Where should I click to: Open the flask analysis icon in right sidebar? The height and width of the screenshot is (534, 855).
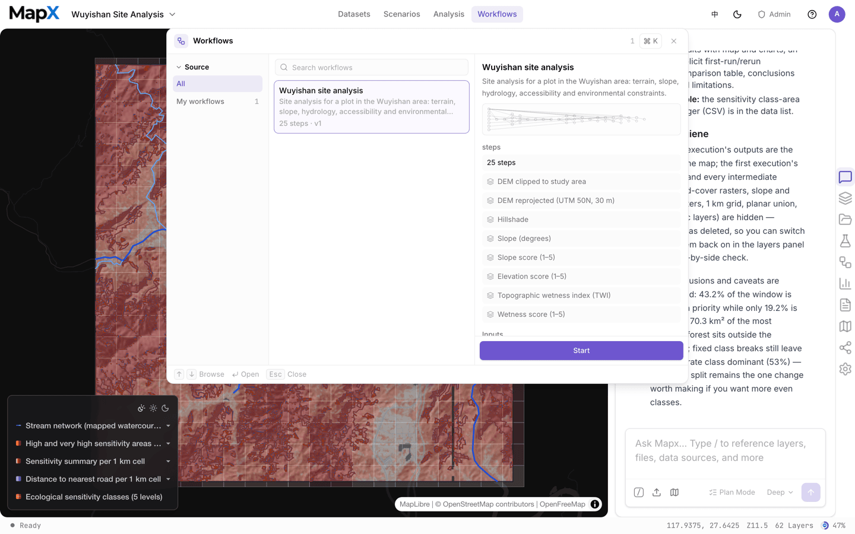pos(845,241)
